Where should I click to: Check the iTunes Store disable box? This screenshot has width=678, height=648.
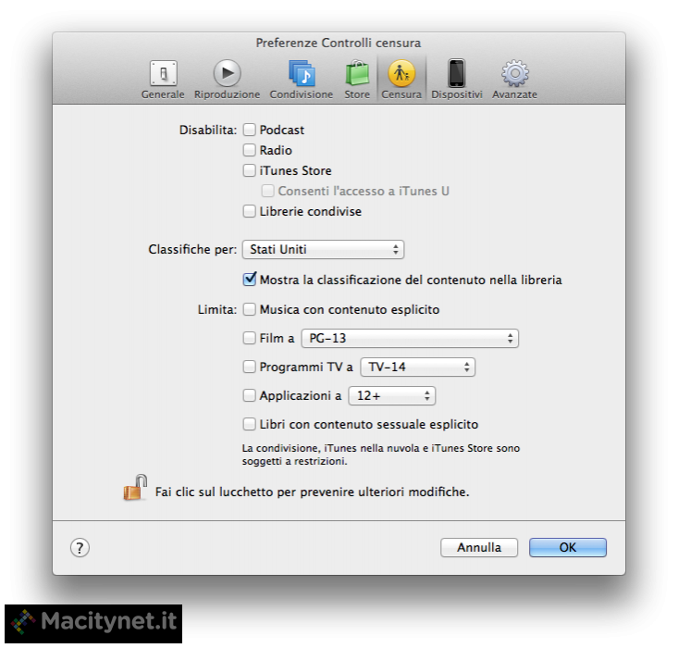click(x=250, y=170)
